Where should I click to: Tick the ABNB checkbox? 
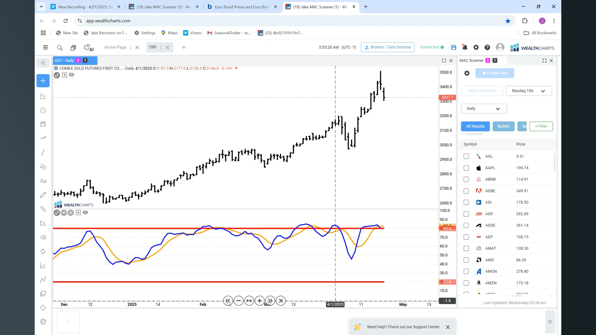tap(466, 179)
